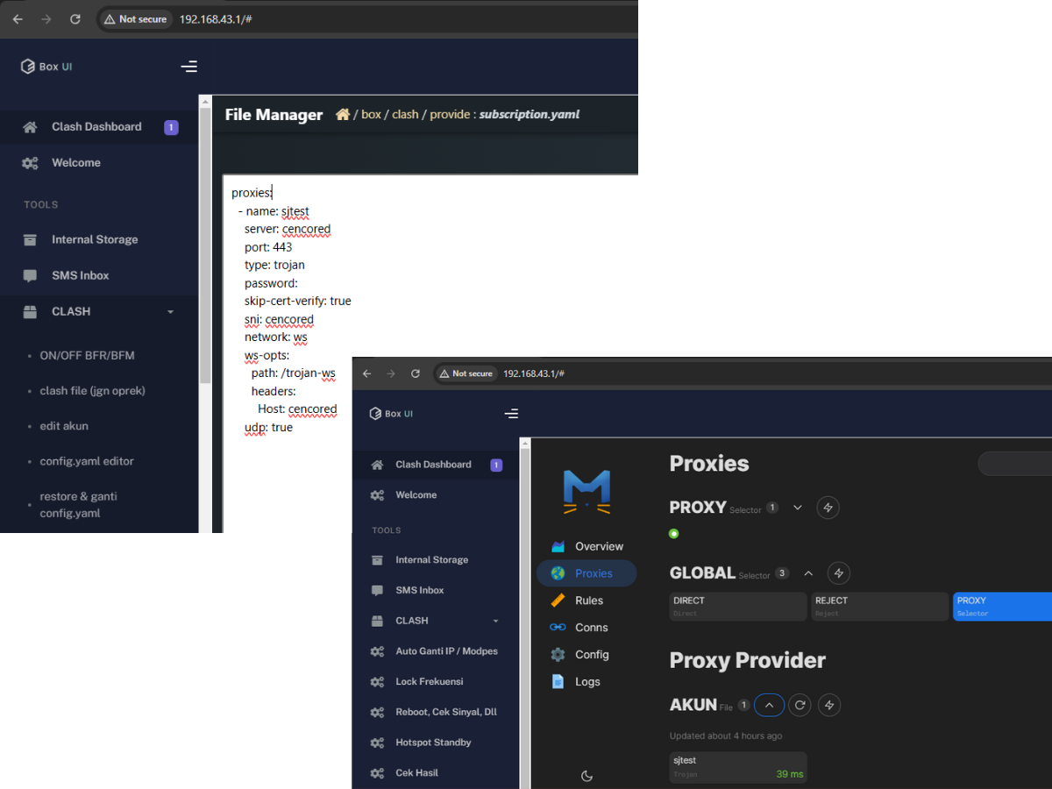Click the lightning speed-test icon next to PROXY
This screenshot has height=789, width=1052.
[x=828, y=508]
